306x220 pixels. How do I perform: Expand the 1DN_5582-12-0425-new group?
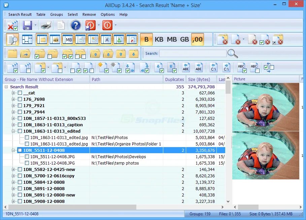(13, 169)
